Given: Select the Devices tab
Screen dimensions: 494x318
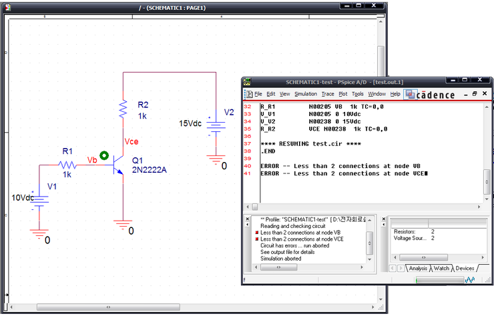Looking at the screenshot, I should (465, 268).
